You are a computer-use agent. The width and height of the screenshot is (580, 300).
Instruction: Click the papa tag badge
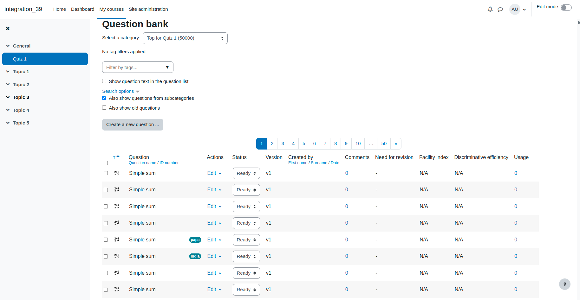195,240
